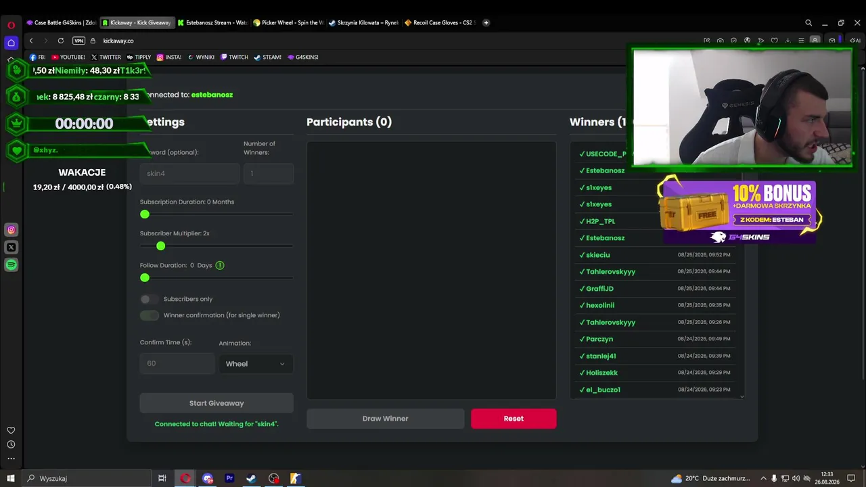Reload the kickaway.co page

(x=61, y=41)
